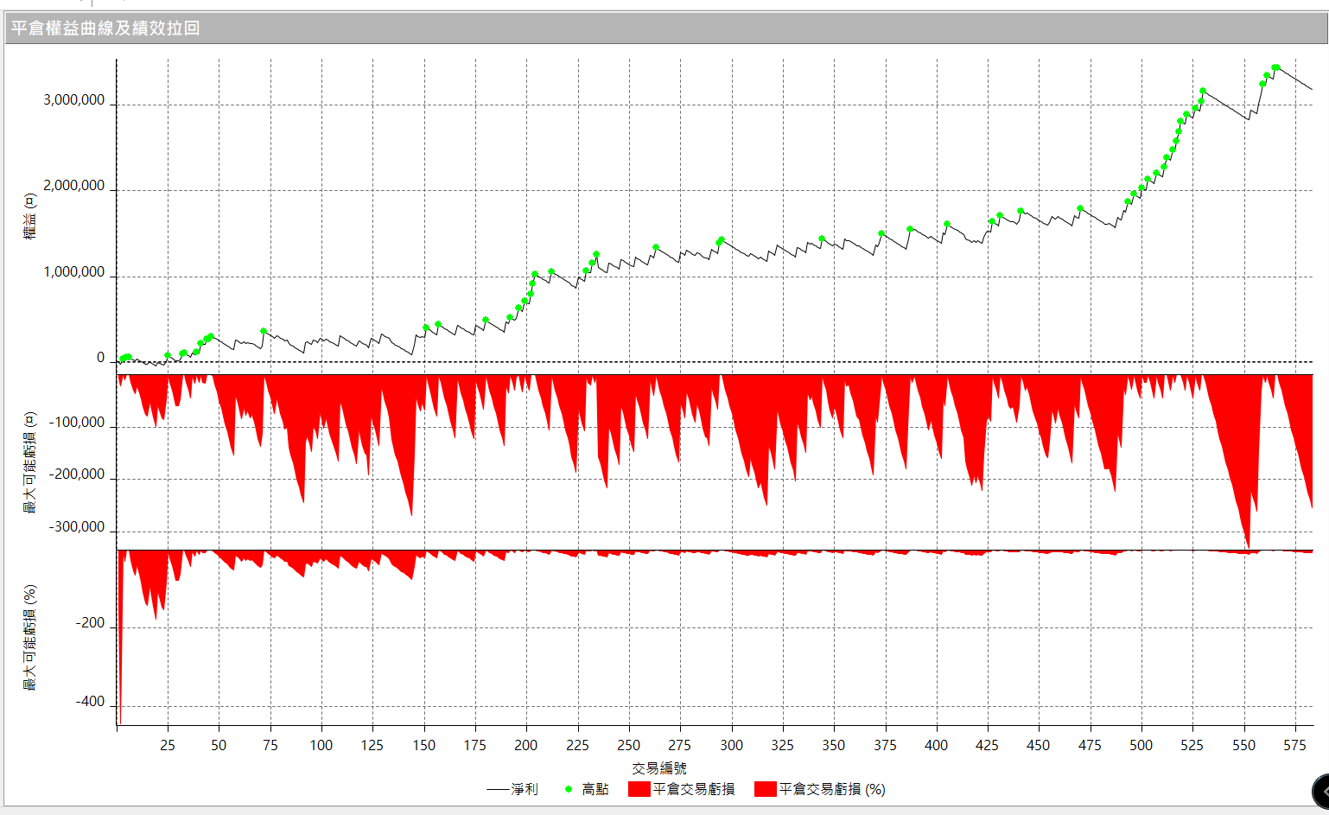Click the high-point marker near trade 470
Image resolution: width=1329 pixels, height=815 pixels.
coord(1080,208)
